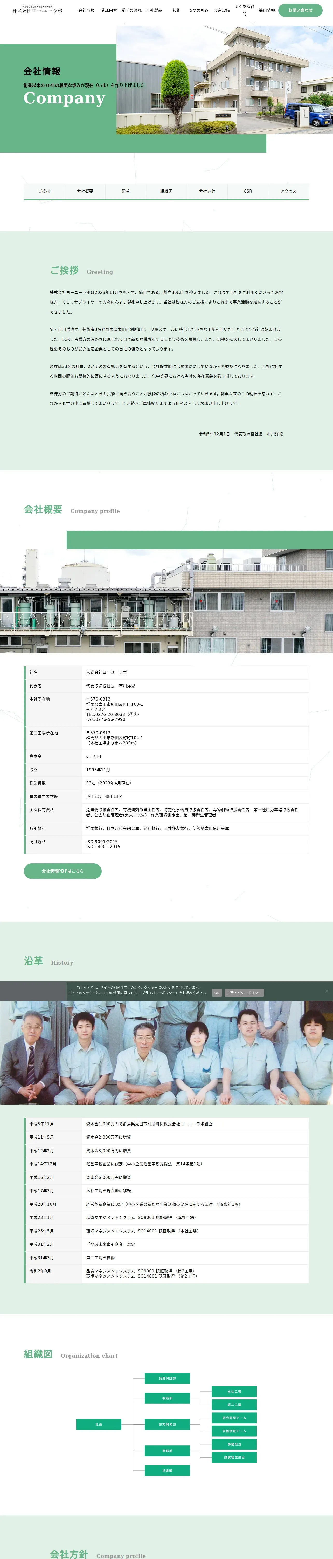Click the 品質保証部 org chart box

coord(167,1379)
